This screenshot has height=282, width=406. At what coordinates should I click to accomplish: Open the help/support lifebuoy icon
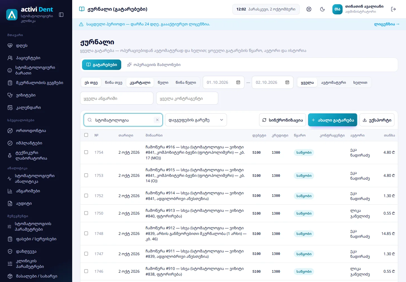click(x=309, y=9)
